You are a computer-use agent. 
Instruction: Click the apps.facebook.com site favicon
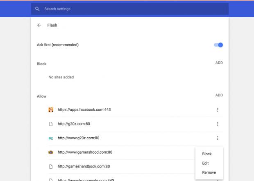click(51, 110)
